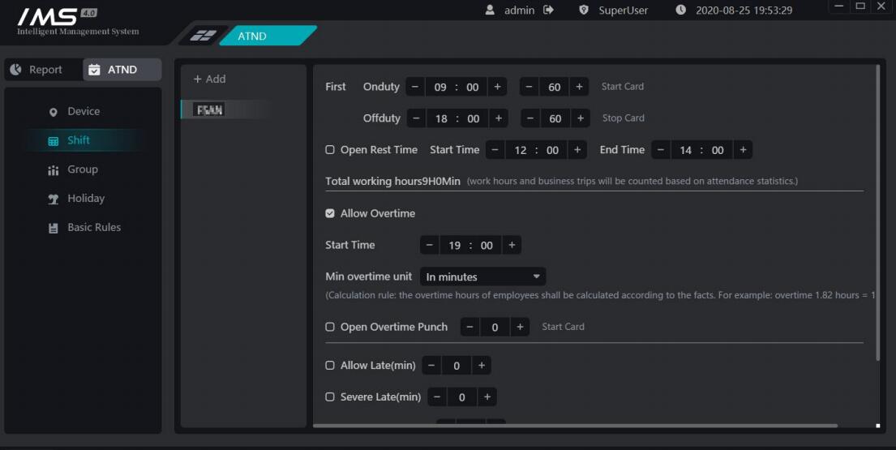Viewport: 896px width, 450px height.
Task: Click the Device location pin icon
Action: tap(54, 112)
